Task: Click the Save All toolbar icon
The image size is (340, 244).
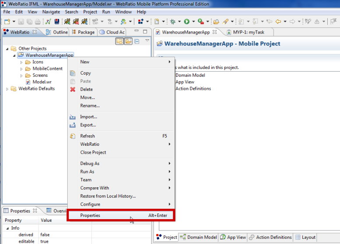Action: (29, 21)
